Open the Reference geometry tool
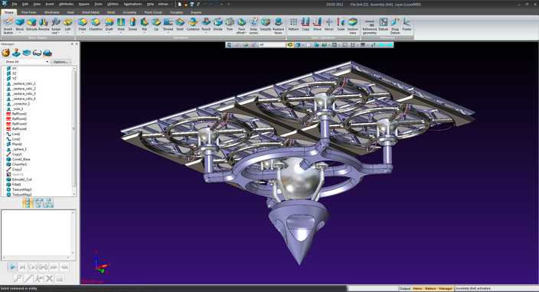 pyautogui.click(x=370, y=25)
